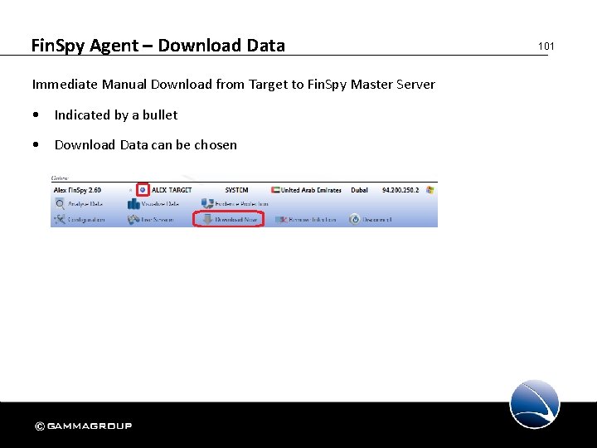Open the Evidence Protection icon
Screen dimensions: 597x448
coord(207,203)
